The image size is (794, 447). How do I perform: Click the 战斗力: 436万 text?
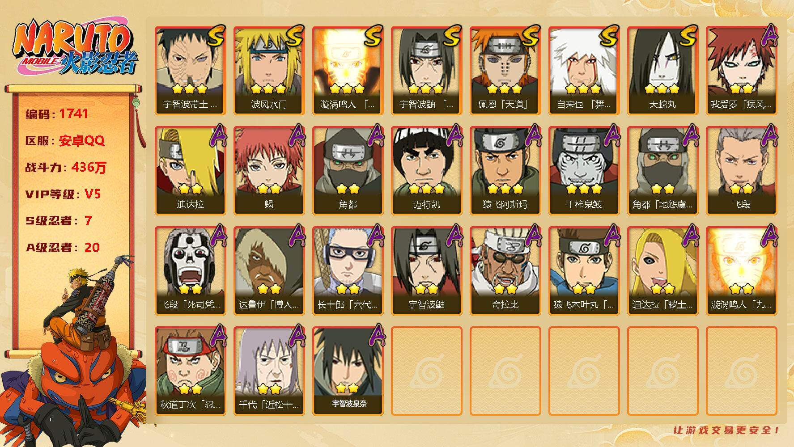tap(66, 167)
